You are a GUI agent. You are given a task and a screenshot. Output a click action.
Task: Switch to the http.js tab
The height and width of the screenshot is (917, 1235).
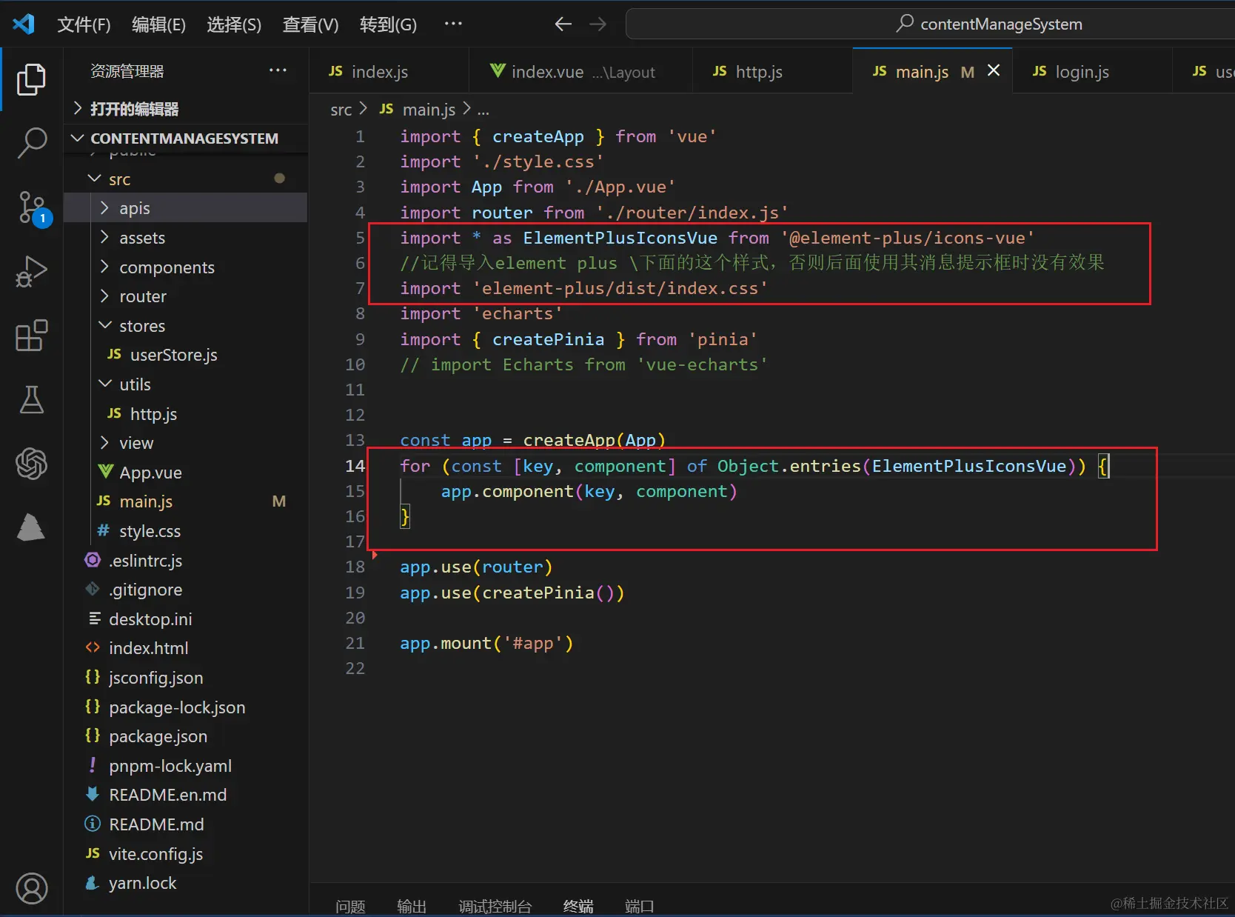coord(758,72)
